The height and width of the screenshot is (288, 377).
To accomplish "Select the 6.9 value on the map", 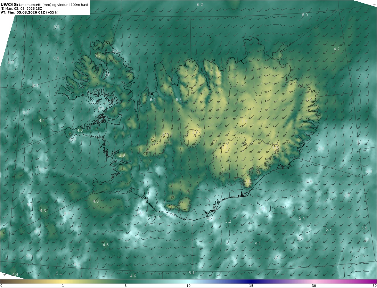I will pyautogui.click(x=56, y=58).
